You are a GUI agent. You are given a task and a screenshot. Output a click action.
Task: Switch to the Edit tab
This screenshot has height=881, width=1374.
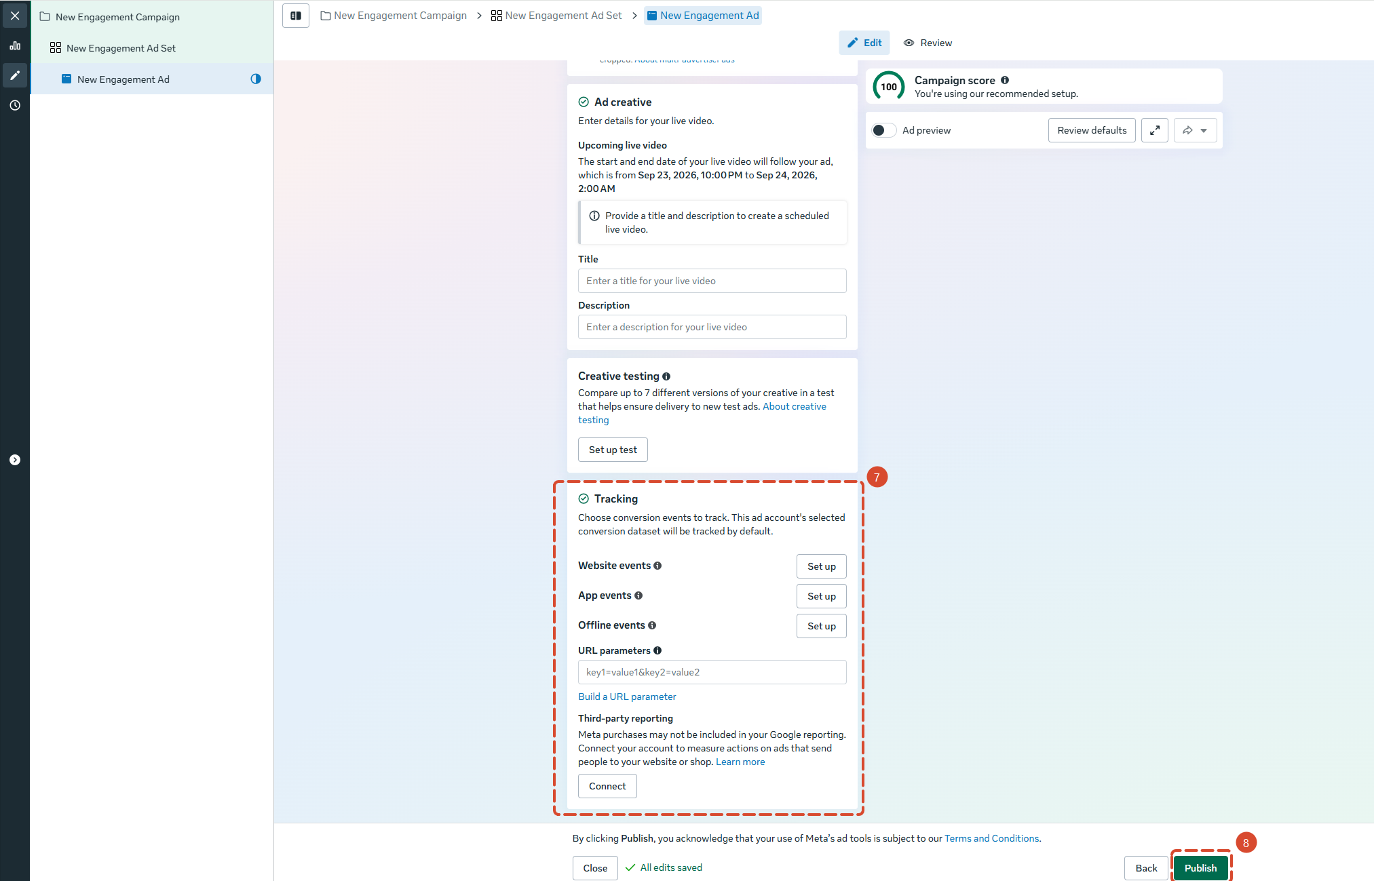point(864,43)
